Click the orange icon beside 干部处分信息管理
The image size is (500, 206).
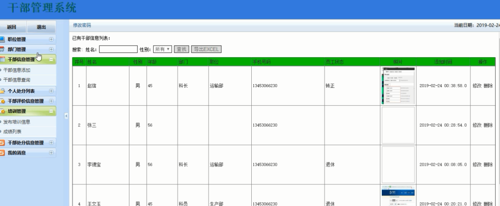(x=3, y=143)
